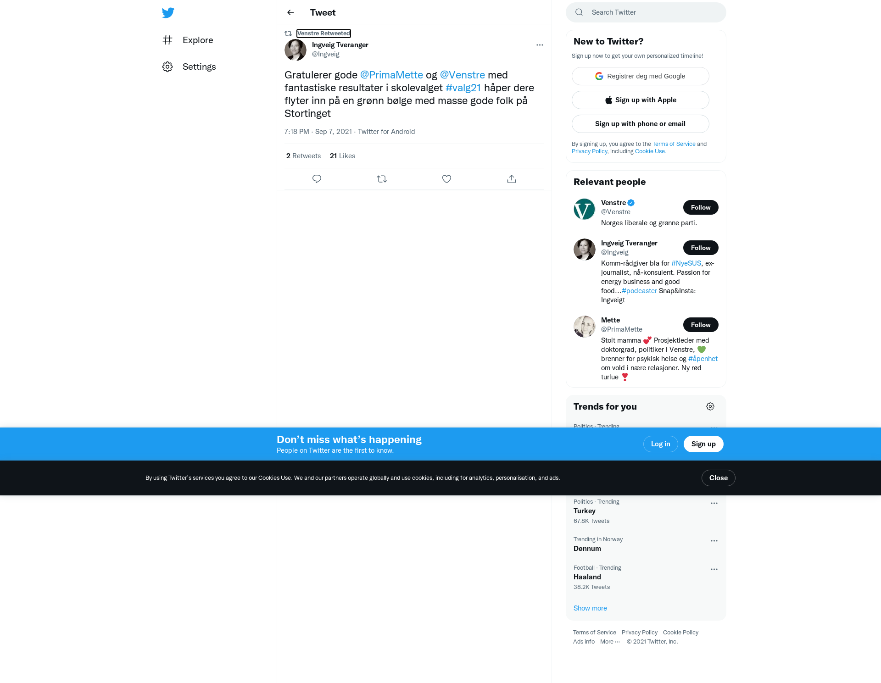This screenshot has width=881, height=683.
Task: Click the Search Twitter field
Action: [x=646, y=12]
